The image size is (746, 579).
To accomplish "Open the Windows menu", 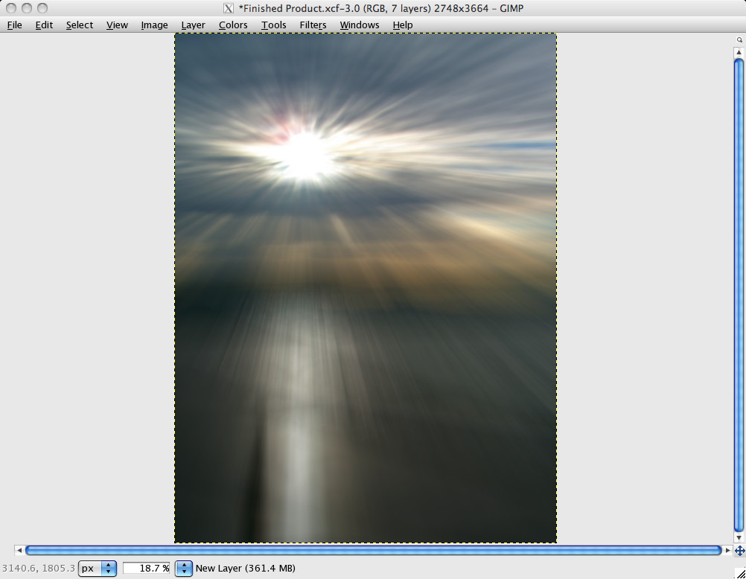I will click(360, 25).
